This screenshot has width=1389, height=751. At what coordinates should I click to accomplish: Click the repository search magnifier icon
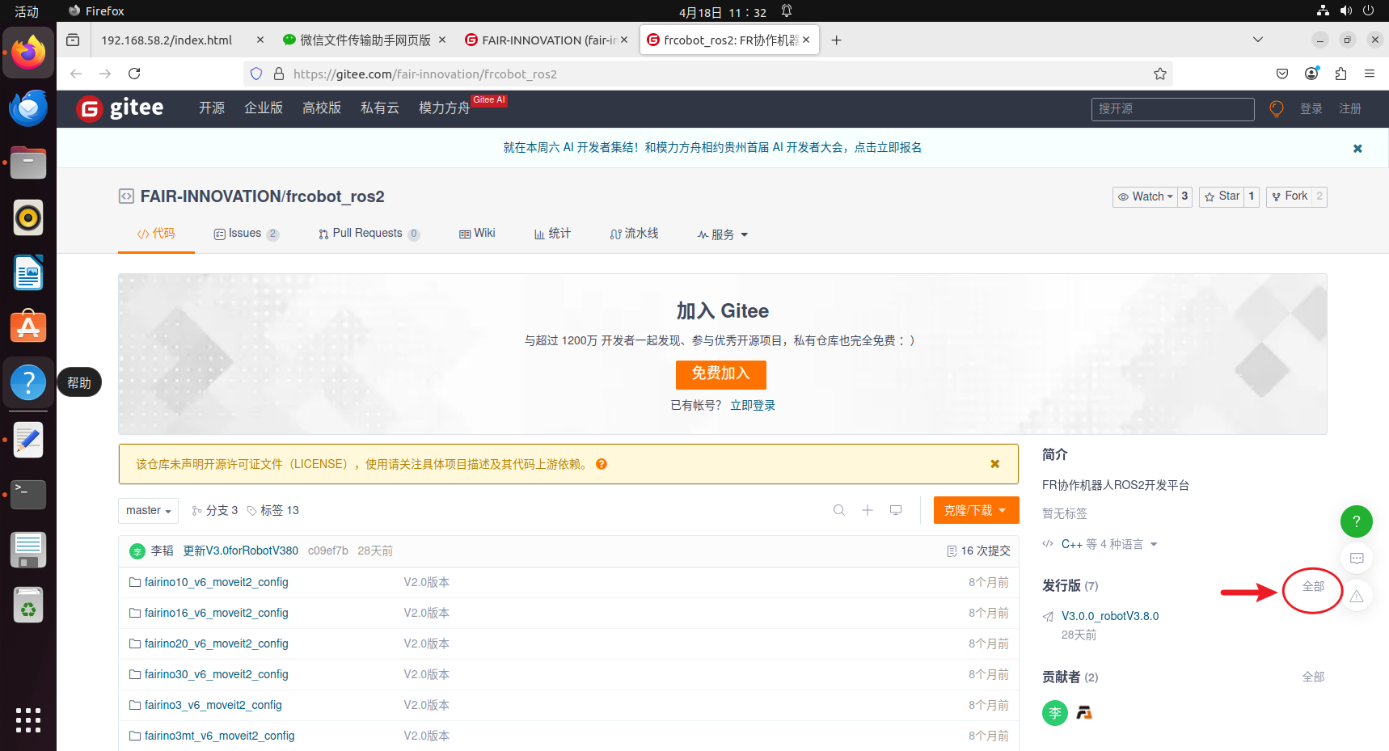point(839,510)
